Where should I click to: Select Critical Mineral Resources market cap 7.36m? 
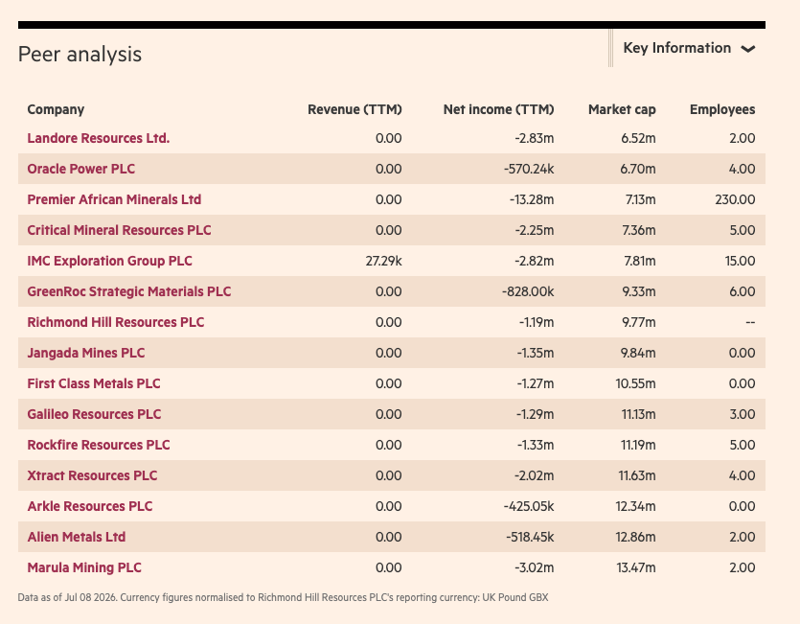(x=639, y=230)
